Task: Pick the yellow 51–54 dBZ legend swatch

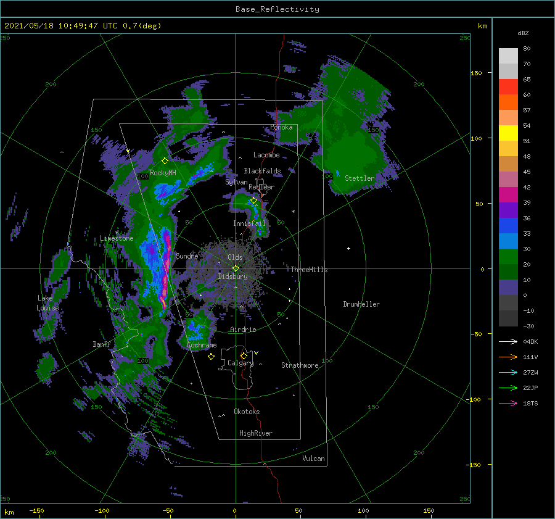Action: click(x=508, y=133)
